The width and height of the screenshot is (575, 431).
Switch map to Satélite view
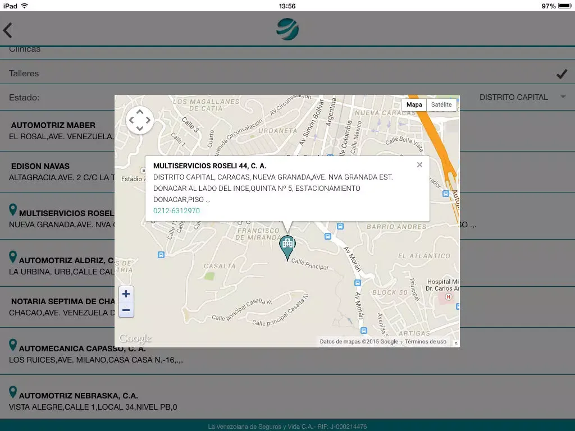[441, 104]
